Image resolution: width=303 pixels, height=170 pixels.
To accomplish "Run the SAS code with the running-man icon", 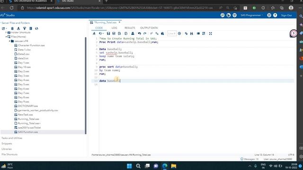I will 94,34.
